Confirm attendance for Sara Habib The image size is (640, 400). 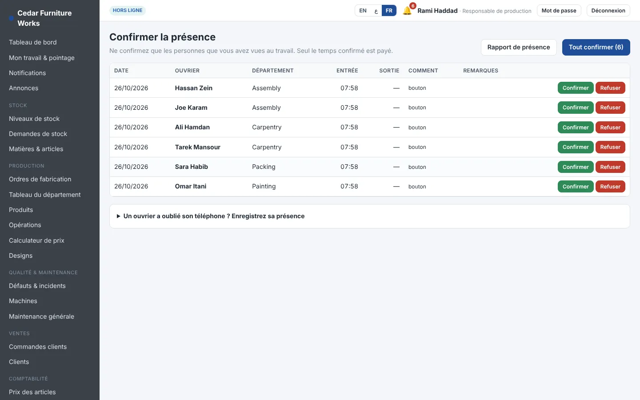tap(576, 167)
